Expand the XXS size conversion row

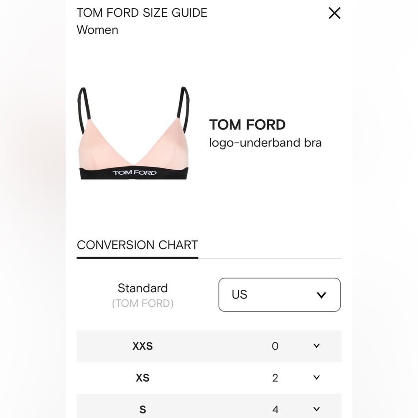(x=209, y=346)
